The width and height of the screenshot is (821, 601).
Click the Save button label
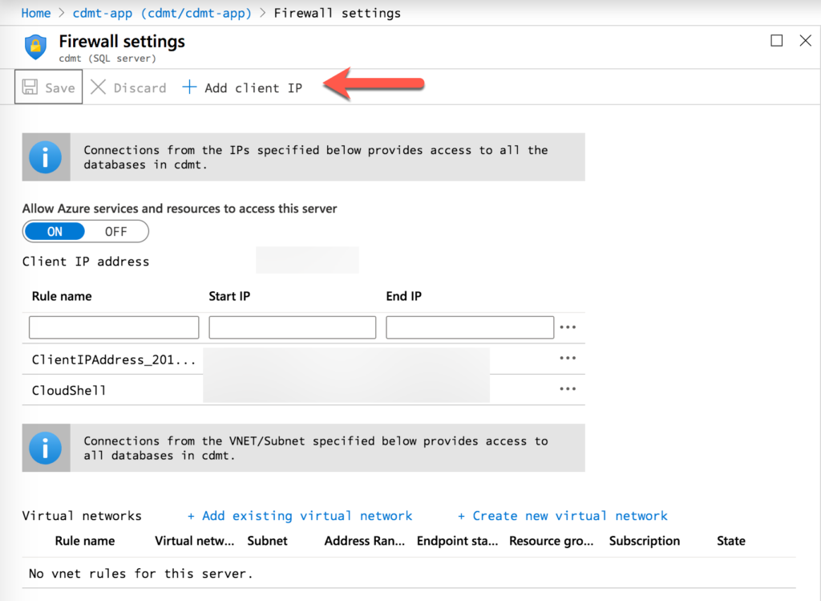59,88
